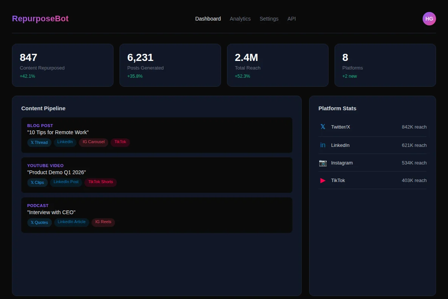The height and width of the screenshot is (299, 448).
Task: Click the LinkedIn Article tag
Action: pos(72,222)
